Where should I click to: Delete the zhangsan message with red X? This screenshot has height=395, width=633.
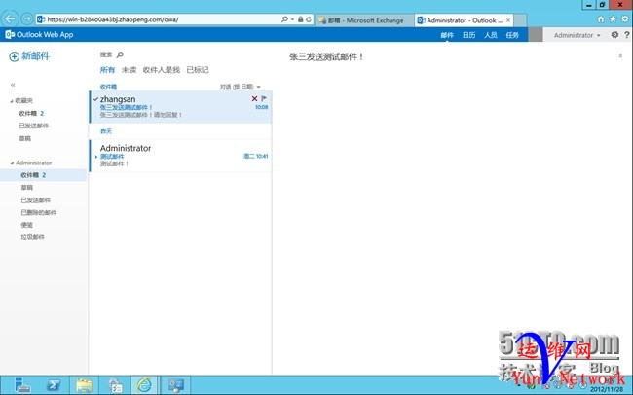point(254,98)
